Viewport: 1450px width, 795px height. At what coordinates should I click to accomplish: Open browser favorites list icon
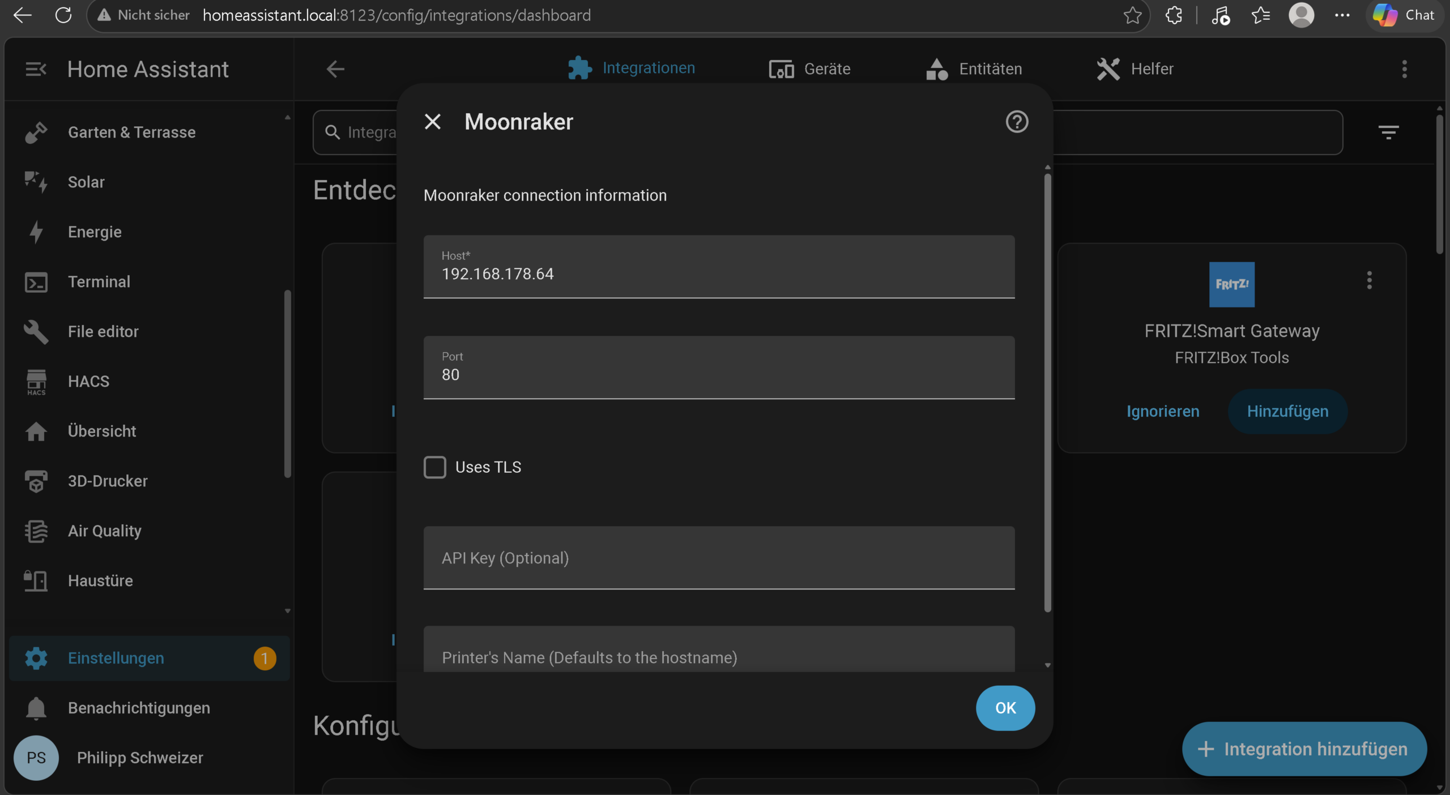1260,15
